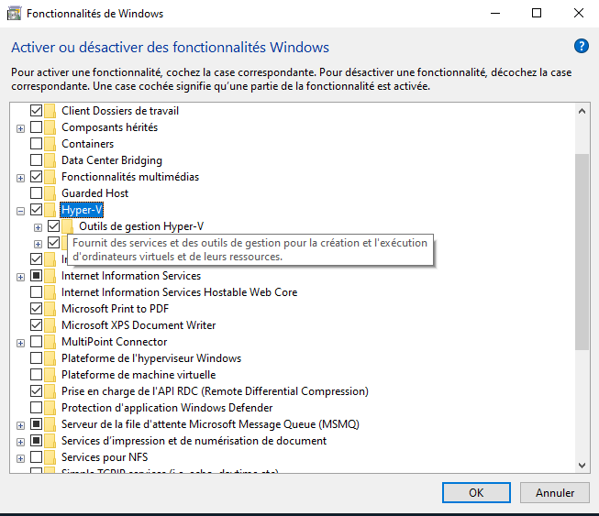Select Plateforme de machine virtuelle label
Viewport: 599px width, 516px height.
139,375
